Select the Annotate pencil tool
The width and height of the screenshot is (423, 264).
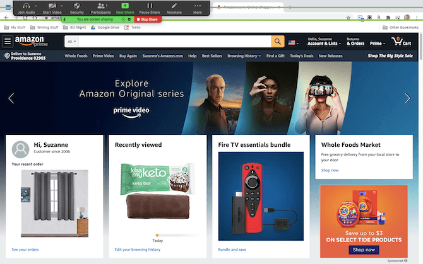174,6
